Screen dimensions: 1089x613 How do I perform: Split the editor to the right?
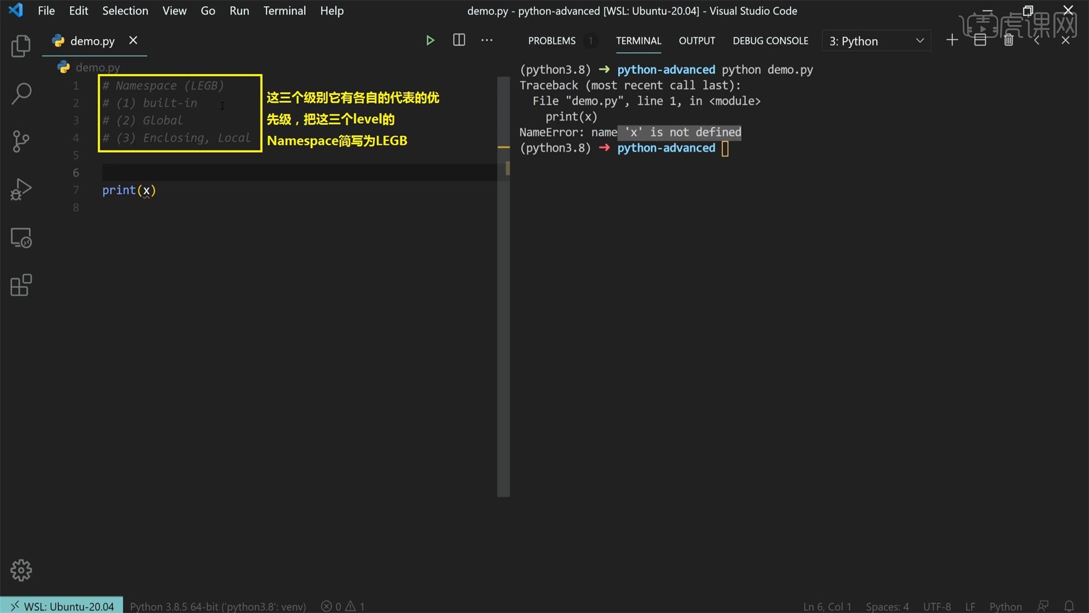tap(458, 40)
